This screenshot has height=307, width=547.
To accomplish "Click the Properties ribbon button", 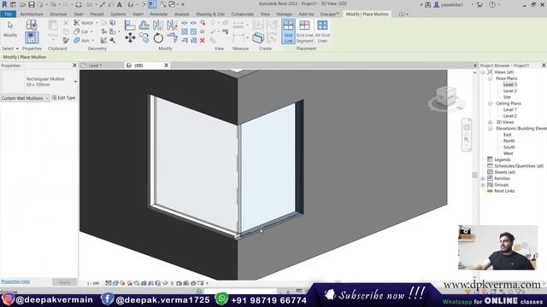I will pos(32,38).
